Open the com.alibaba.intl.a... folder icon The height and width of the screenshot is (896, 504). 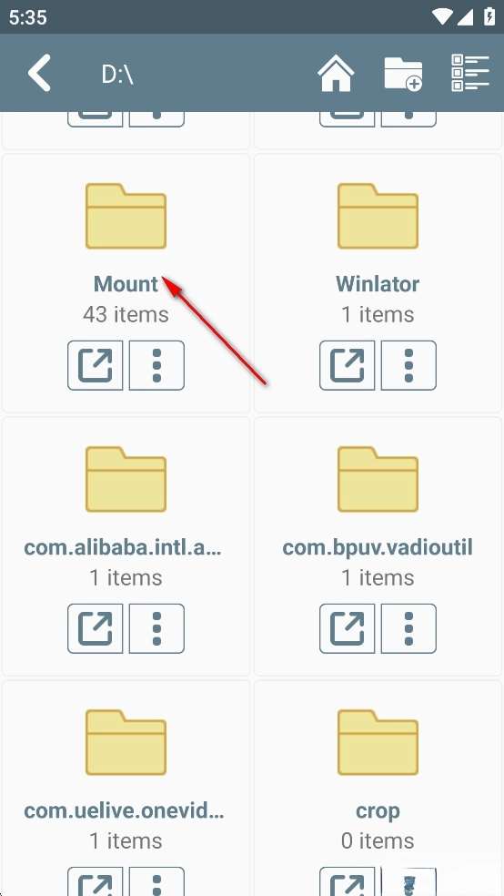[126, 479]
